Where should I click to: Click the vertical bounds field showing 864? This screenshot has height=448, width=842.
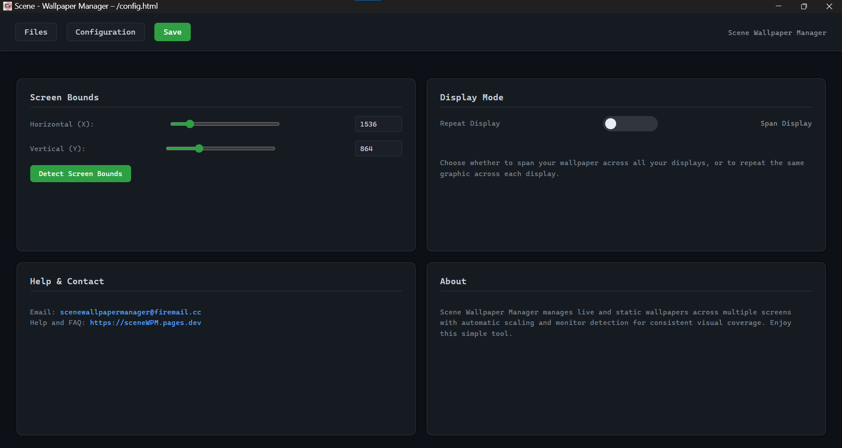(x=378, y=148)
